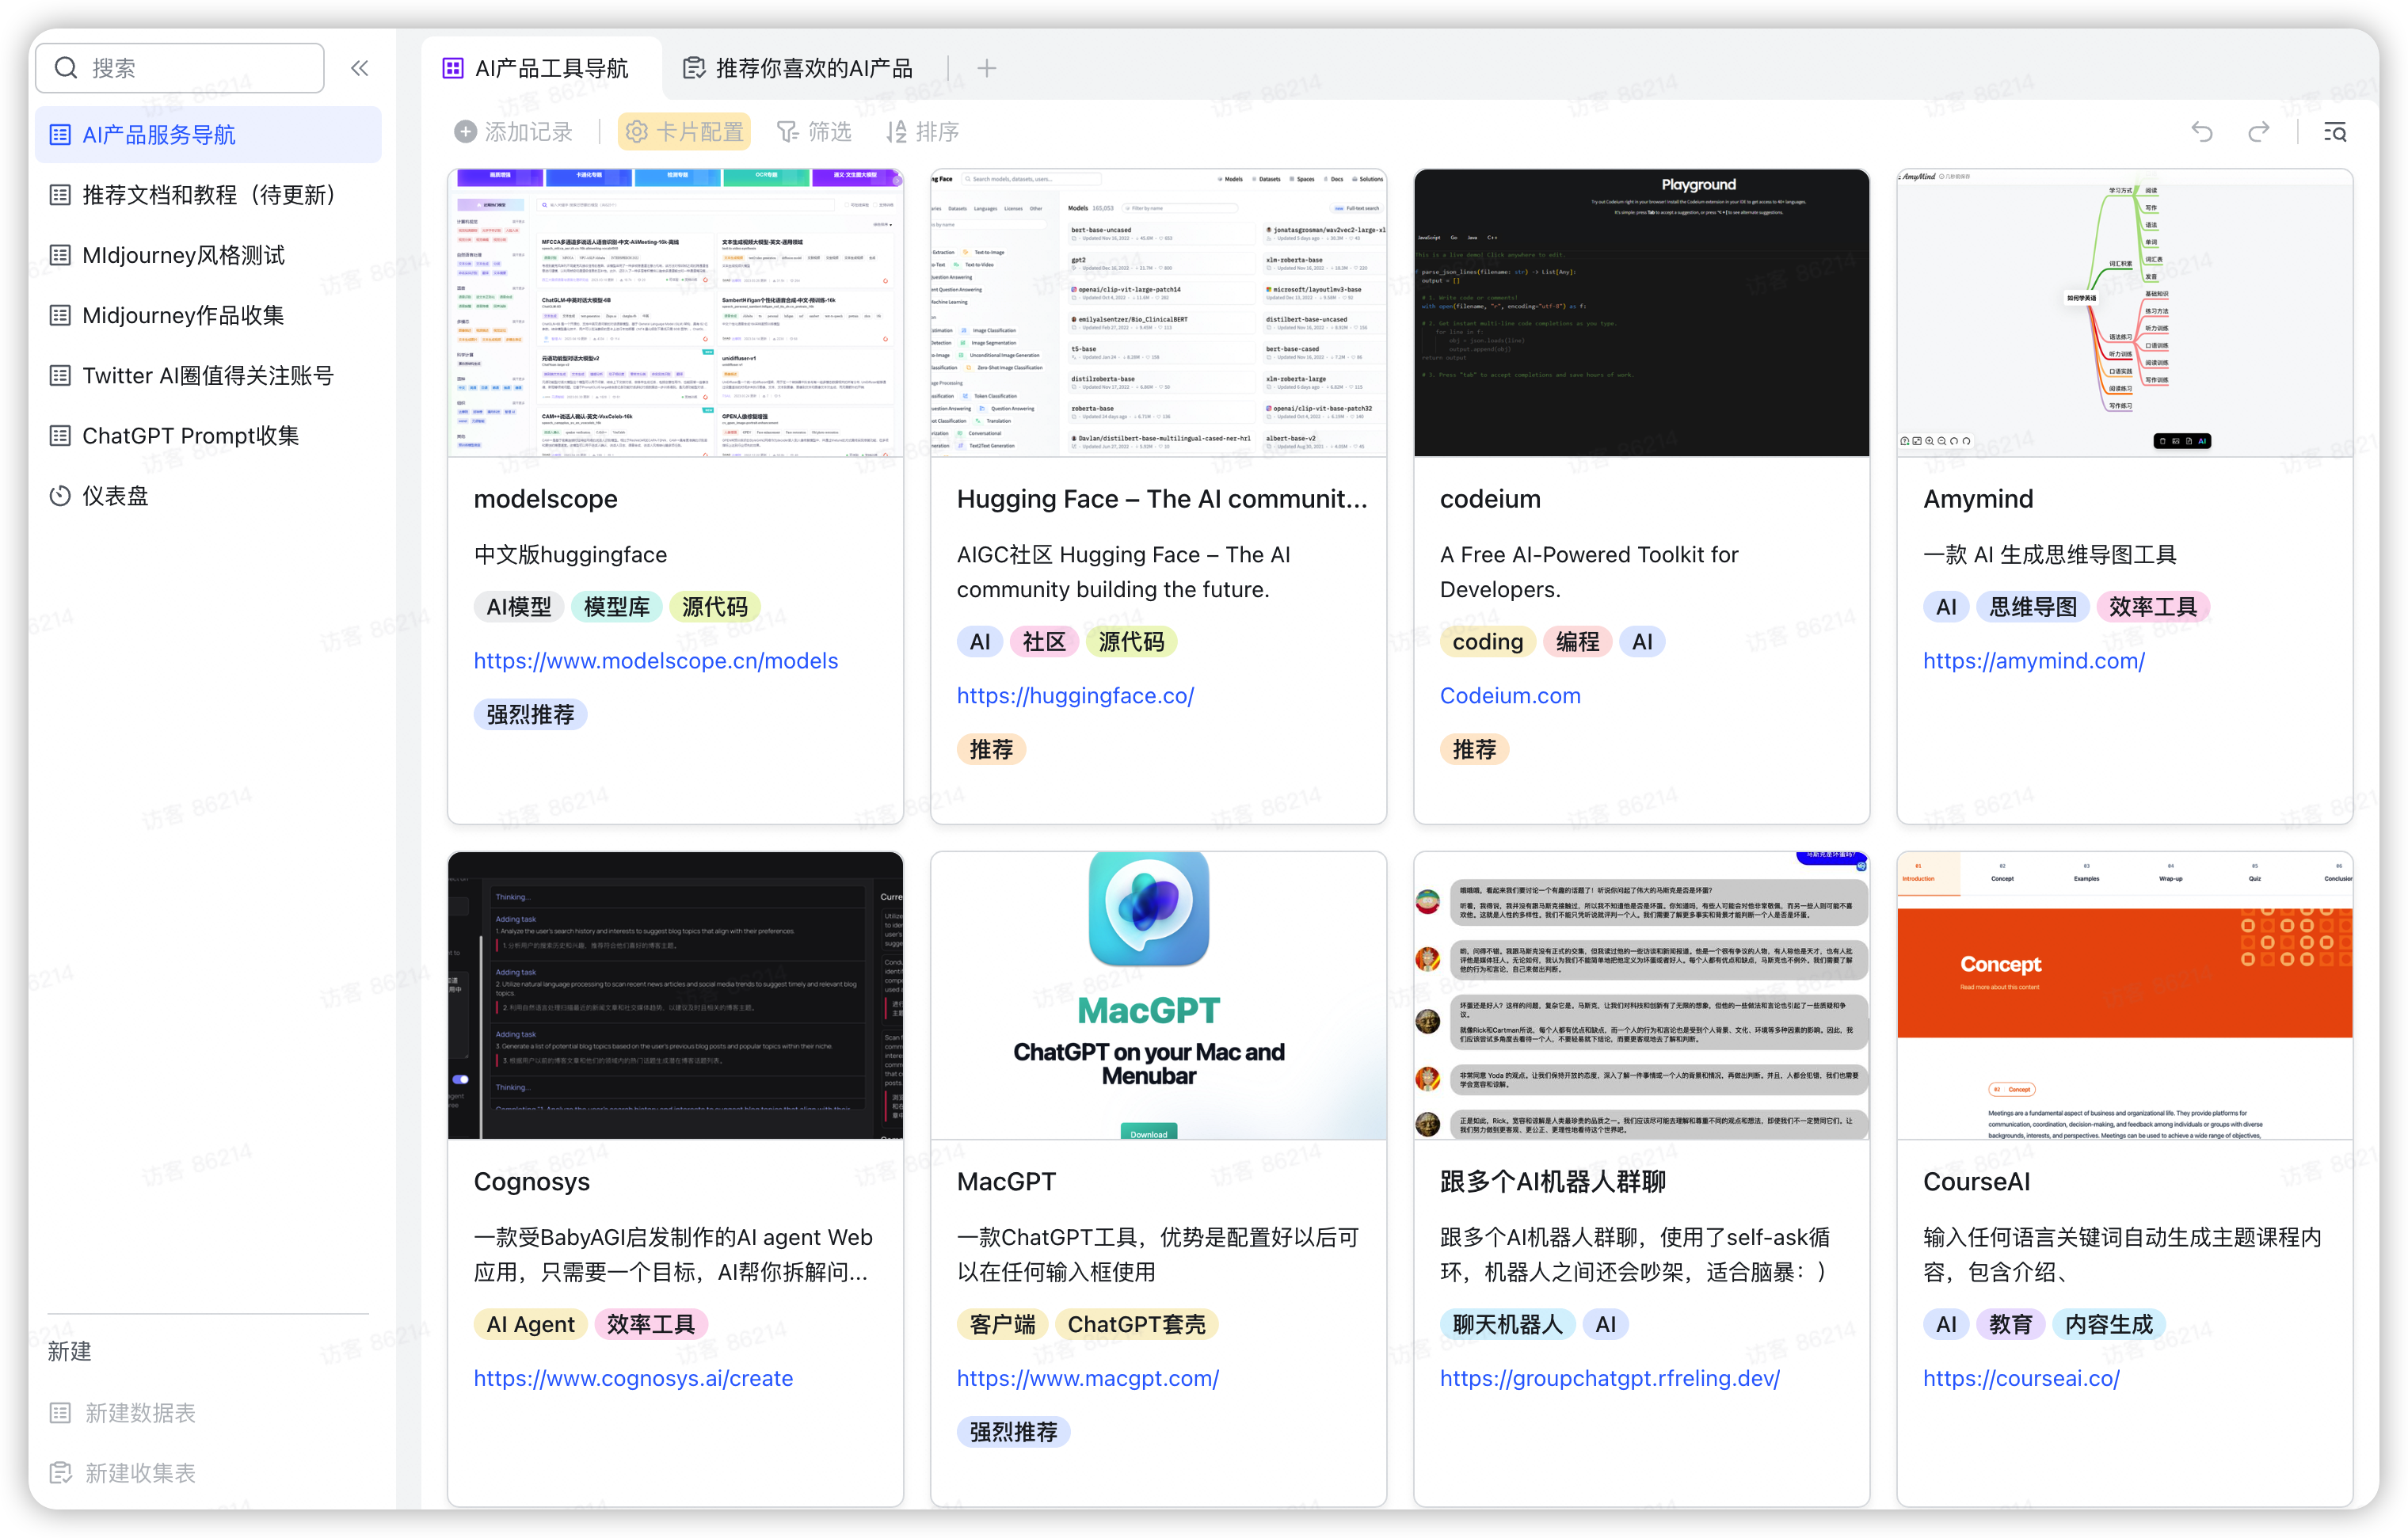Open the 排序 sort option
Image resolution: width=2408 pixels, height=1538 pixels.
click(922, 132)
